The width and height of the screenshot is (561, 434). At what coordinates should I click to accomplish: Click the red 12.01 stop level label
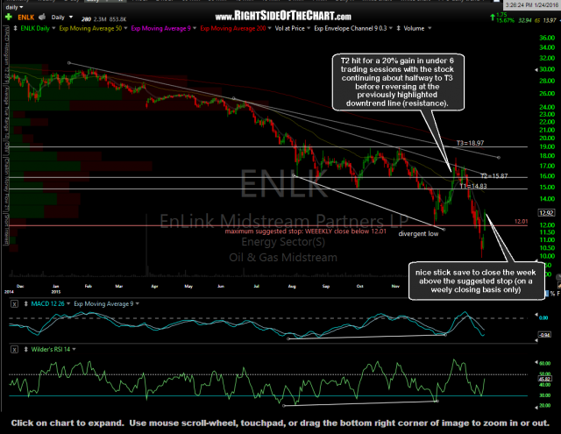point(521,222)
